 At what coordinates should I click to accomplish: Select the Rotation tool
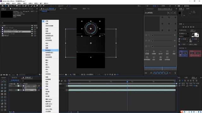pyautogui.click(x=15, y=6)
